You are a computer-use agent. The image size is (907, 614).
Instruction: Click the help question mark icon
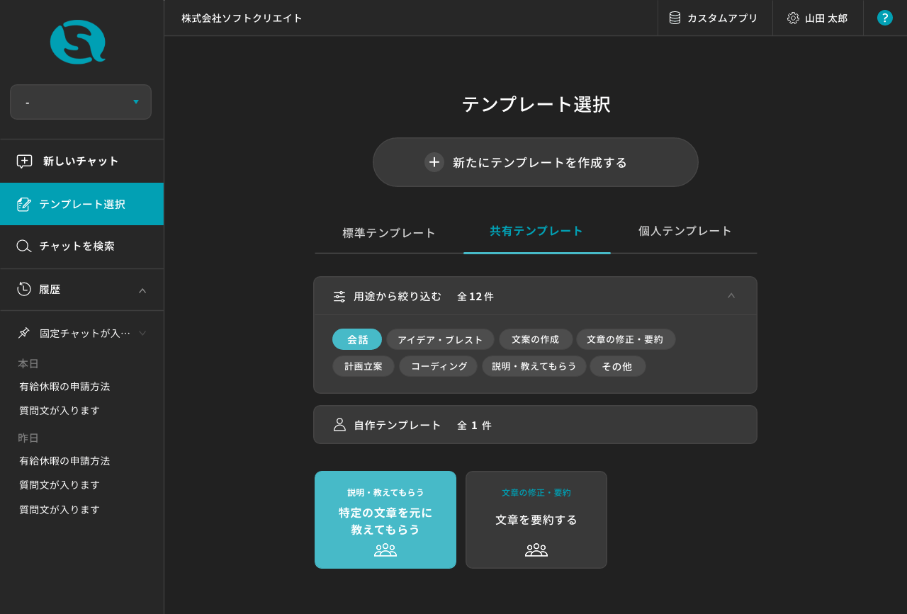coord(884,18)
